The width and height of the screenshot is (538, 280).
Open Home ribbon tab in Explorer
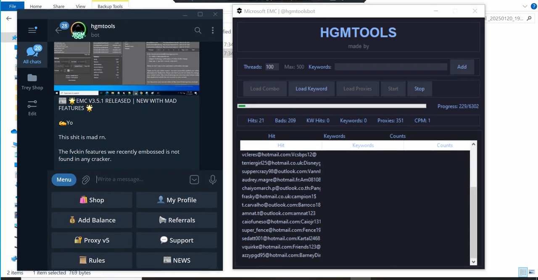(x=36, y=6)
